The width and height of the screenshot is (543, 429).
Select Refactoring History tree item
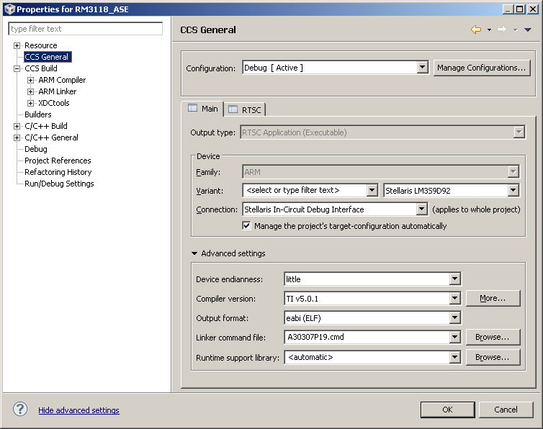point(58,172)
